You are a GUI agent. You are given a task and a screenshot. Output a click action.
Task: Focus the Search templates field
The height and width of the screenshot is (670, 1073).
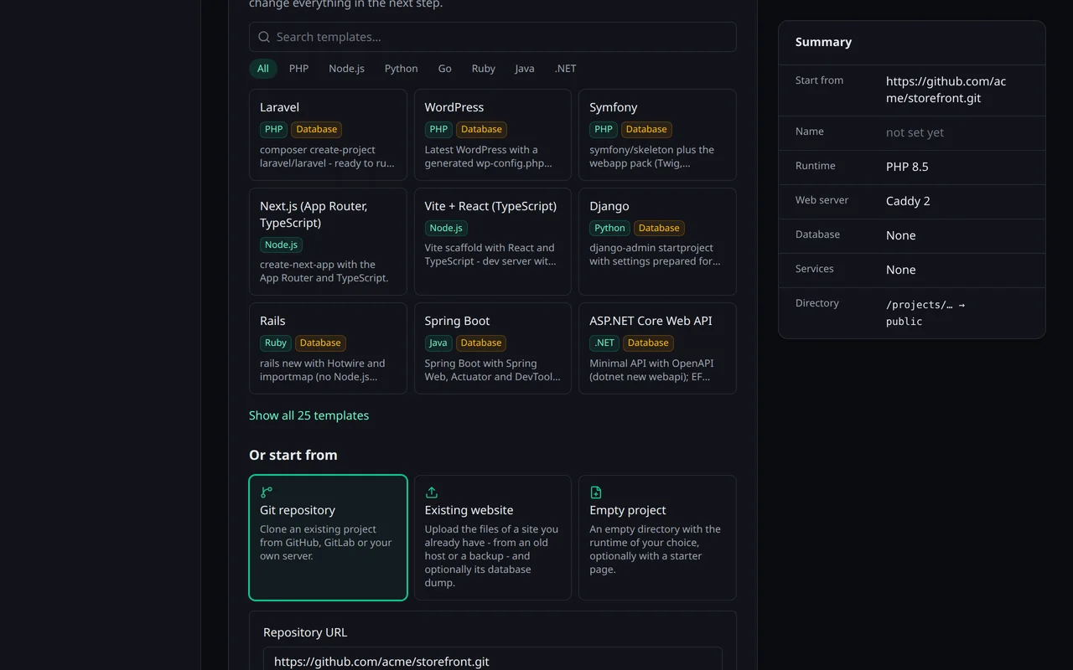493,37
